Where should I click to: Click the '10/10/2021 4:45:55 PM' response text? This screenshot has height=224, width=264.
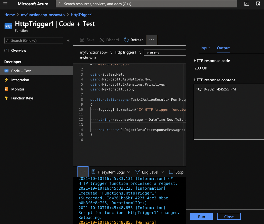click(x=216, y=89)
